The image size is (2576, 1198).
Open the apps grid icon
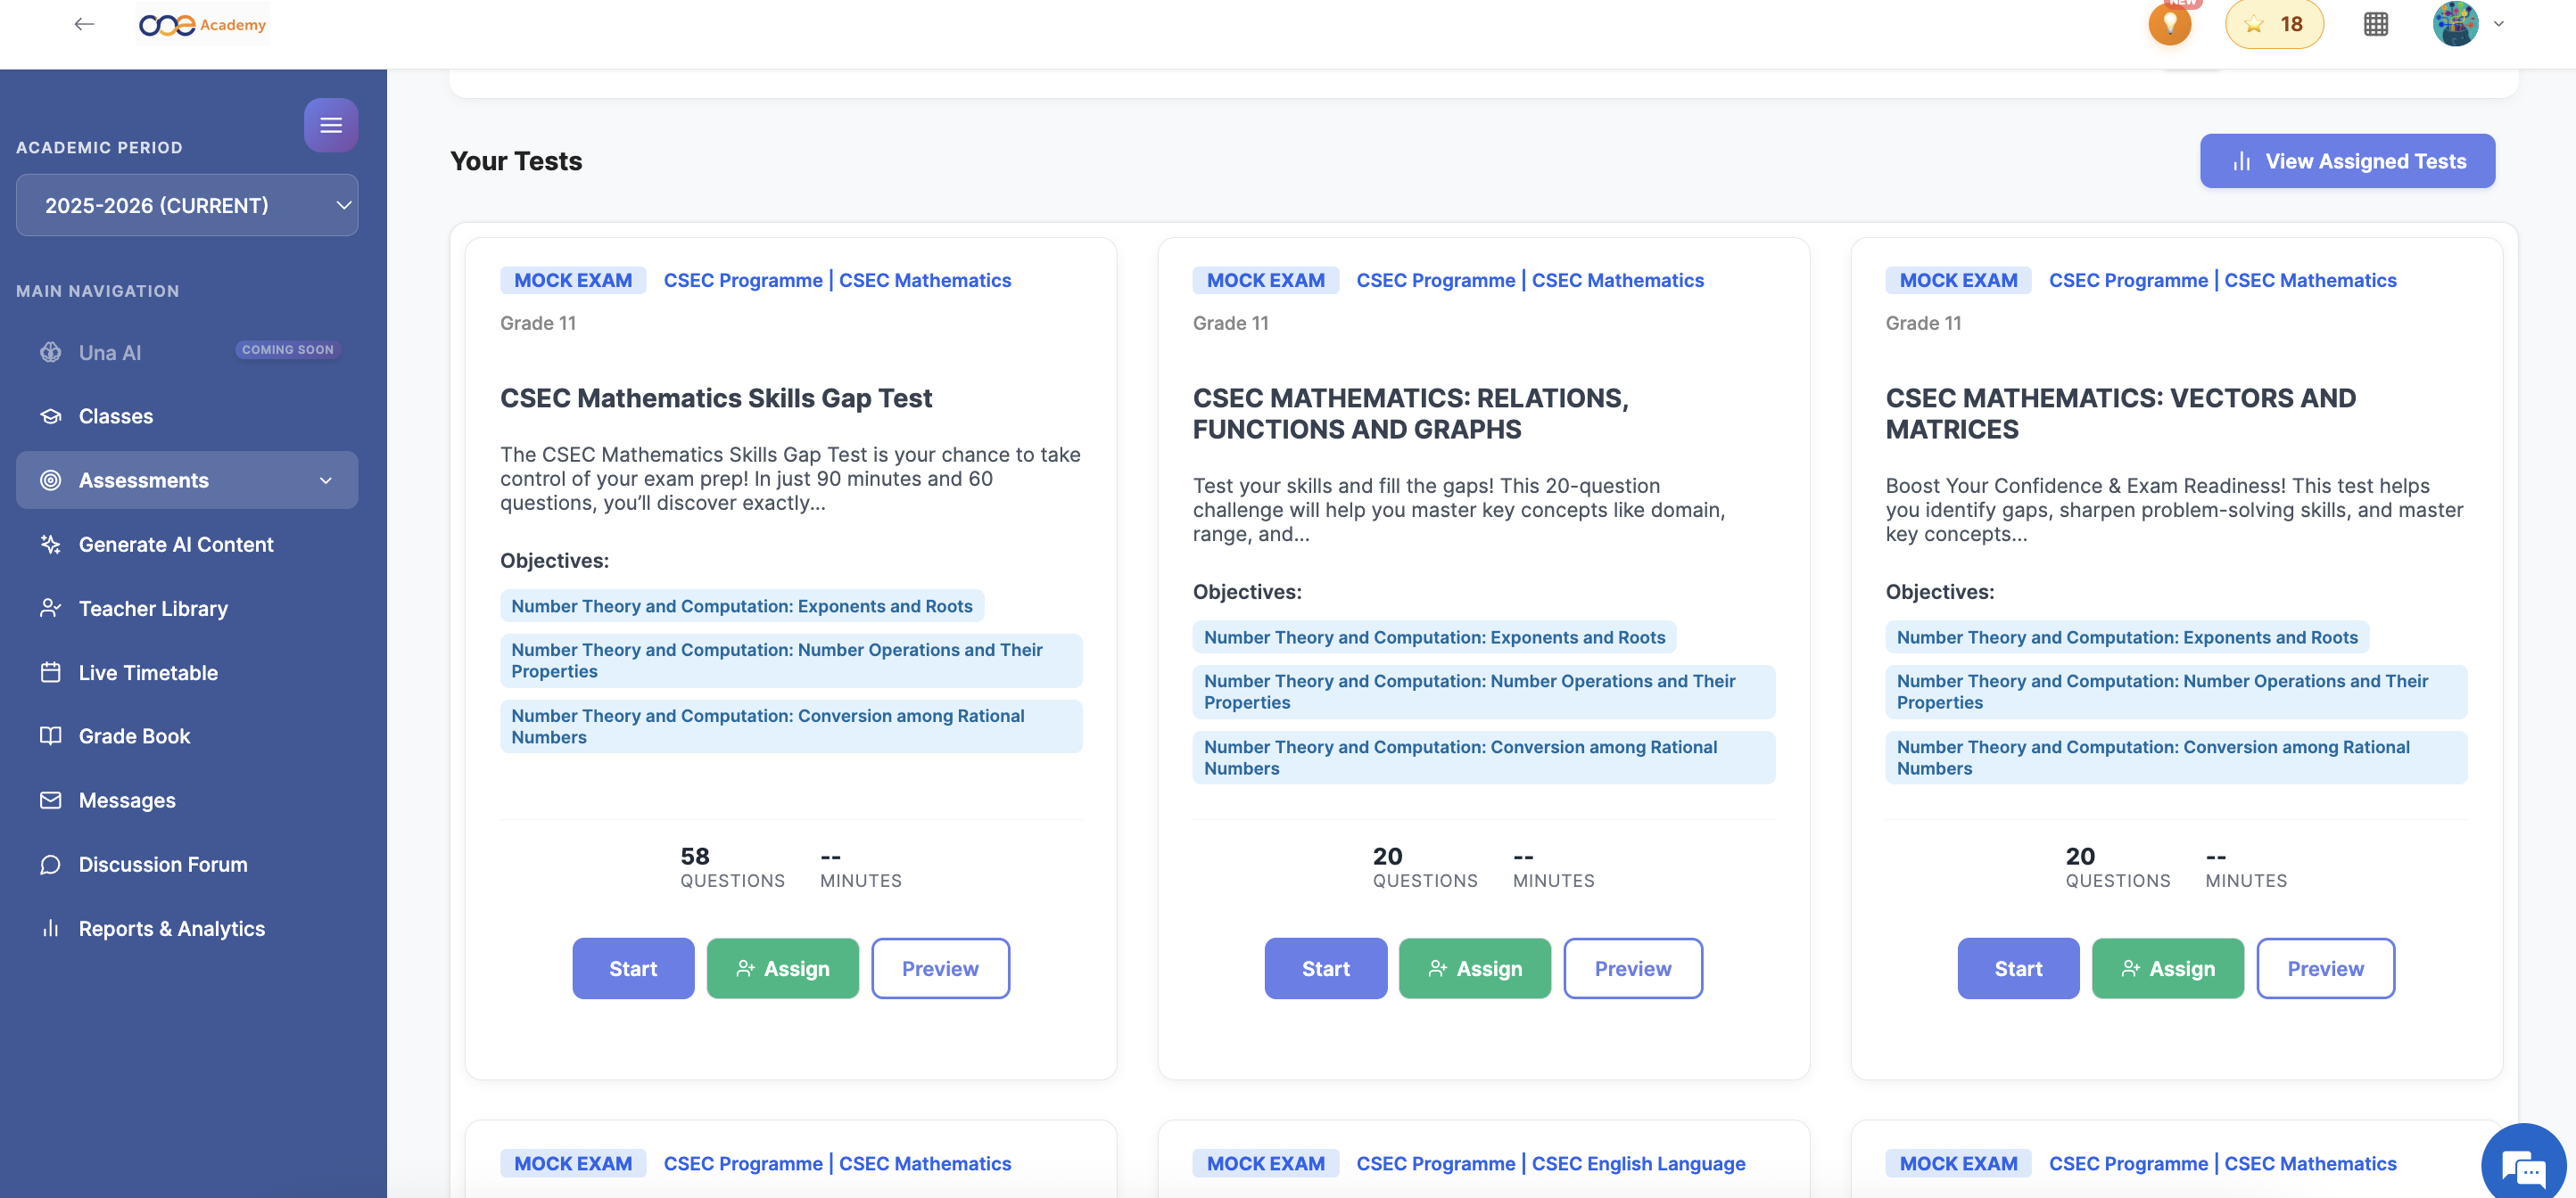(x=2375, y=24)
